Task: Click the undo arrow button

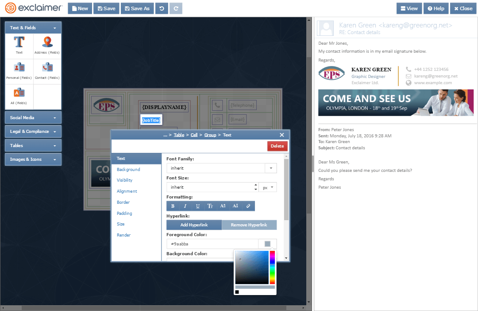Action: [x=162, y=8]
